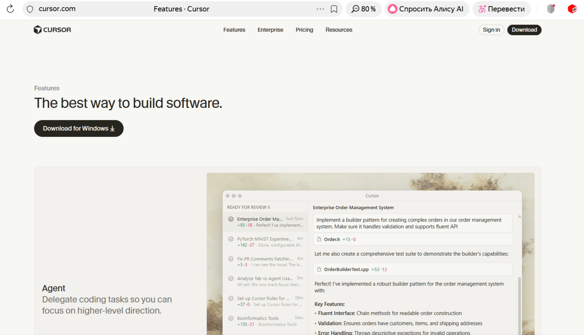Viewport: 584px width, 335px height.
Task: Click the red cube extension icon
Action: tap(572, 9)
